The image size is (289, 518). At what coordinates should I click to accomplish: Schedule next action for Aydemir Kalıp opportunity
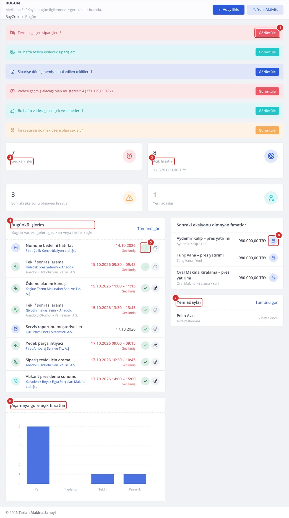click(x=274, y=241)
